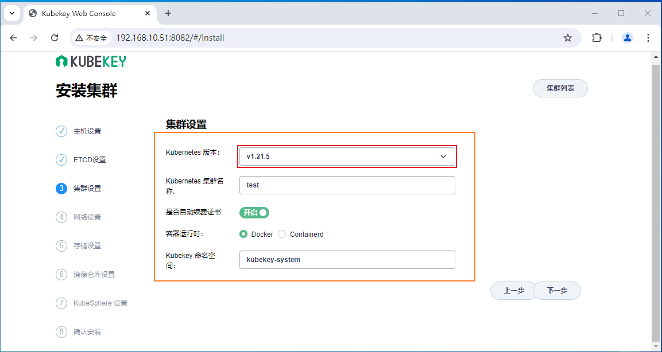Viewport: 662px width, 352px height.
Task: Click the browser forward arrow
Action: click(34, 38)
